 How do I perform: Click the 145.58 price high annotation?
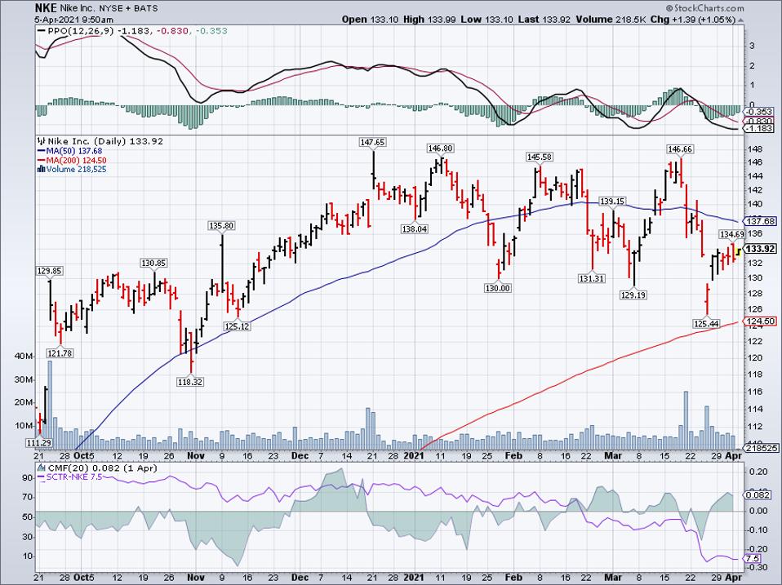click(x=539, y=157)
